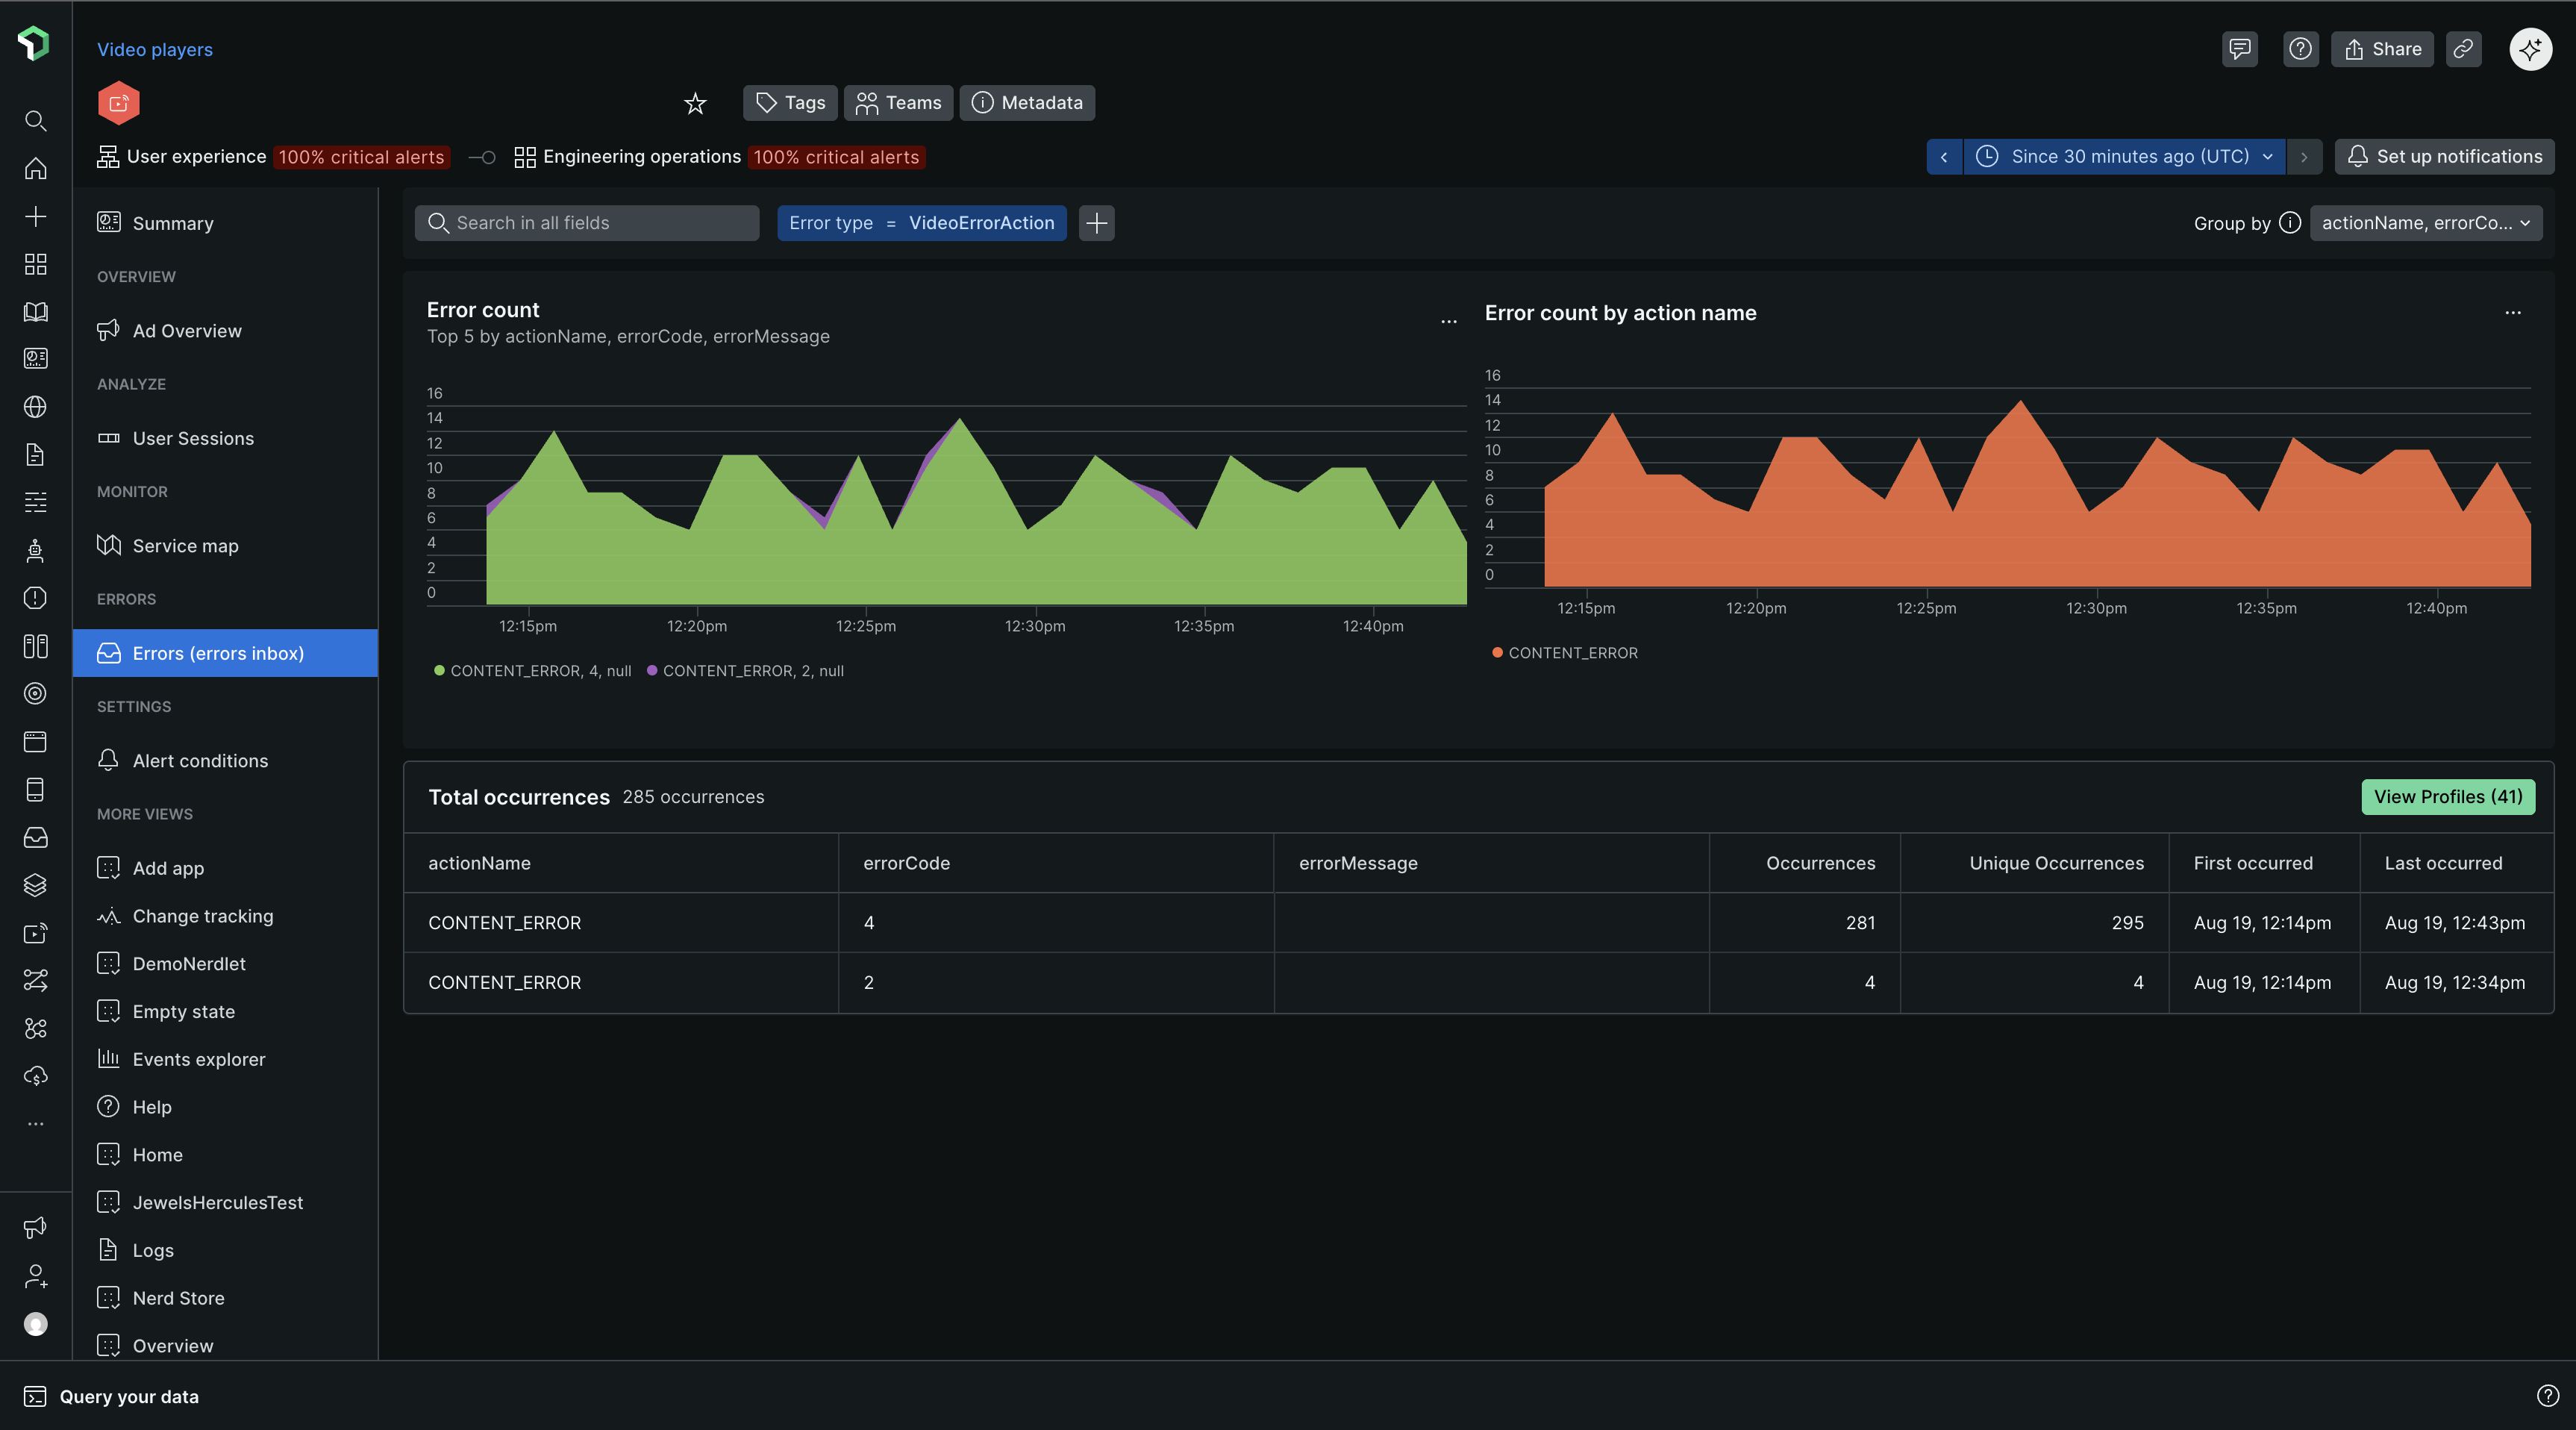Select Alert conditions in the sidebar
The image size is (2576, 1430).
click(x=200, y=761)
